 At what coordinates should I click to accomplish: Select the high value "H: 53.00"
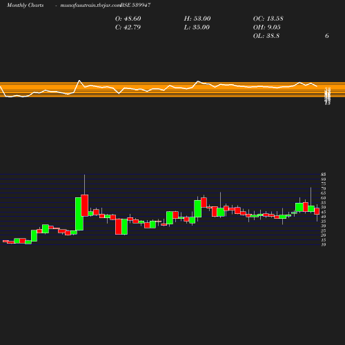click(x=197, y=19)
